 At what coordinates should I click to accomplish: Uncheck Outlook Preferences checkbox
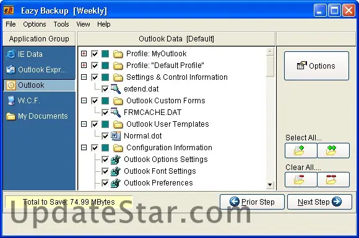pyautogui.click(x=105, y=183)
